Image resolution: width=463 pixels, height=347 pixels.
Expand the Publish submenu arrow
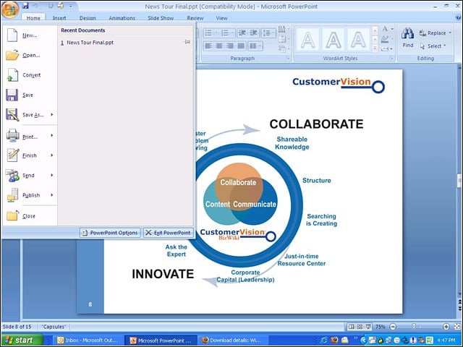[52, 194]
